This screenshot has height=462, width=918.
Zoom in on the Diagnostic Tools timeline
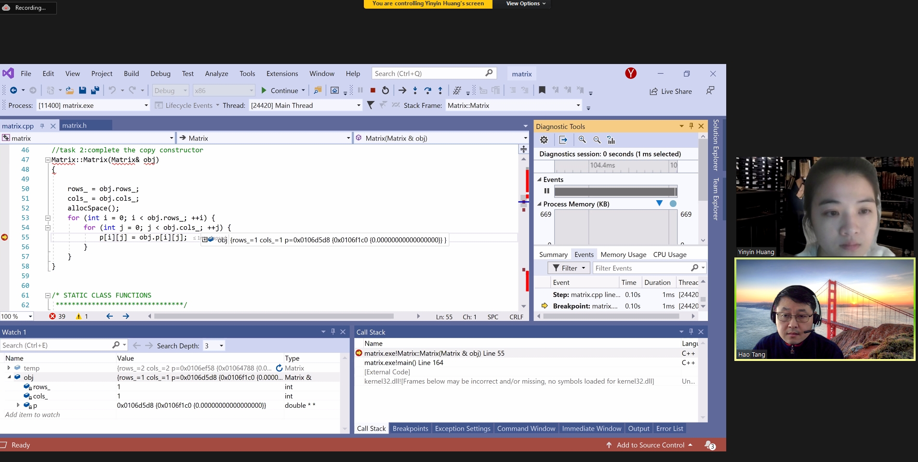582,140
